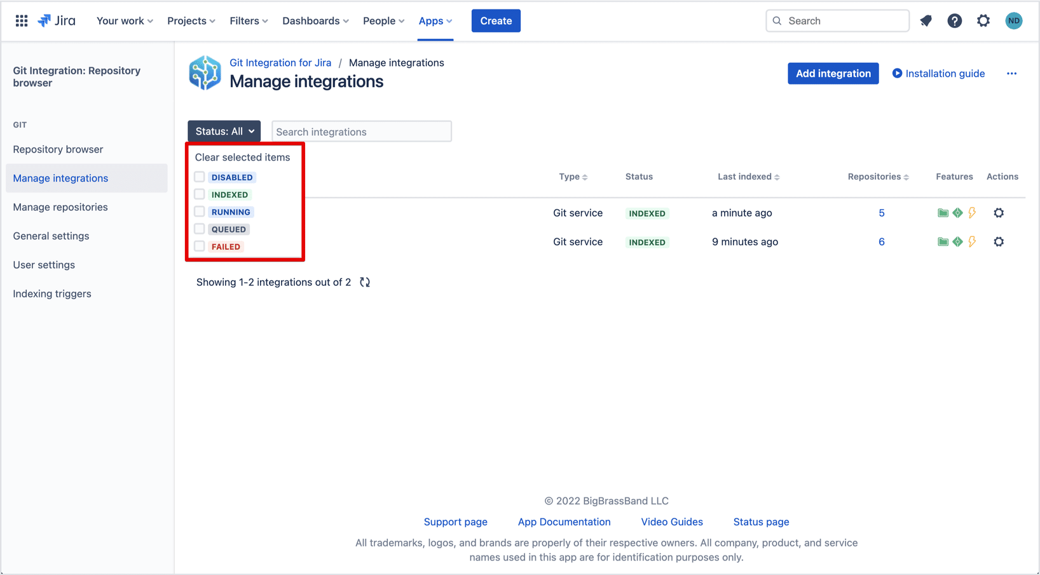Check the FAILED status filter
Viewport: 1040px width, 575px height.
[200, 246]
